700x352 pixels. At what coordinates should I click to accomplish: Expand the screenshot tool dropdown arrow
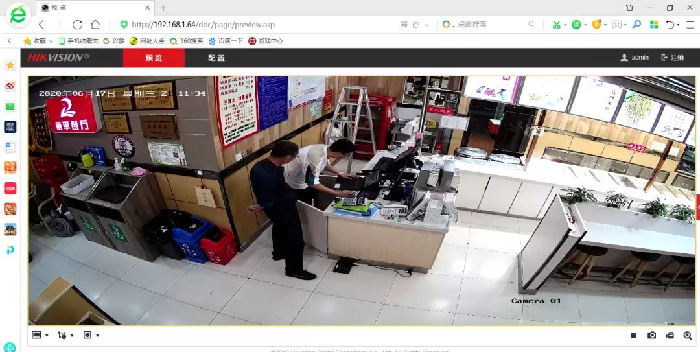[565, 25]
